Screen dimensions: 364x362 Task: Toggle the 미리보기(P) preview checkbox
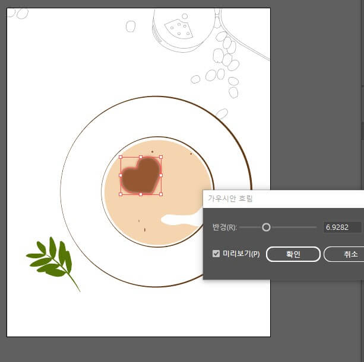point(216,254)
